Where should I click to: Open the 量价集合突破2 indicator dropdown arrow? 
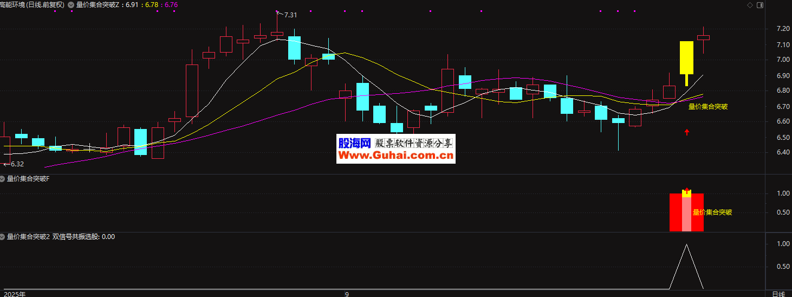click(3, 237)
